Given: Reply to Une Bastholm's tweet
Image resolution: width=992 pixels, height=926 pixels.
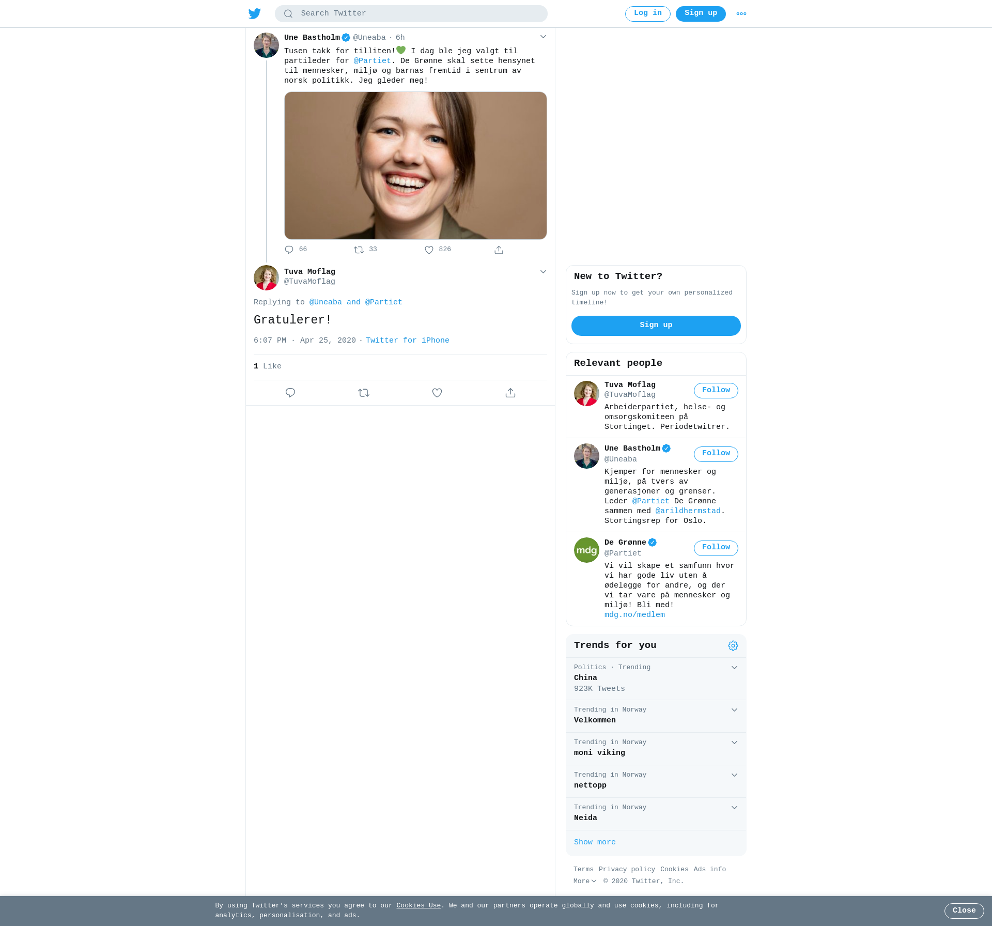Looking at the screenshot, I should tap(289, 250).
